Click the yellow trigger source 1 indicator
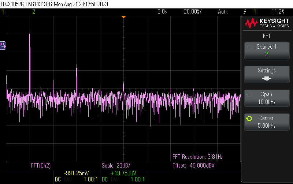This screenshot has width=293, height=184. pyautogui.click(x=255, y=12)
